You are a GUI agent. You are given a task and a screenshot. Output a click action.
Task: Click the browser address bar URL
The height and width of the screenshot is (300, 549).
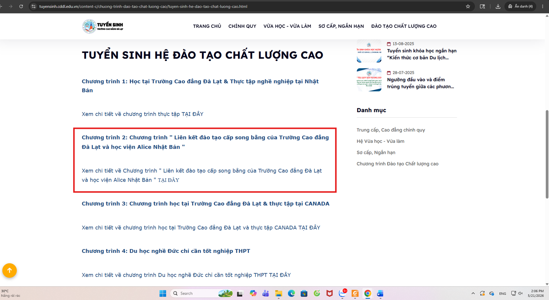(x=143, y=6)
